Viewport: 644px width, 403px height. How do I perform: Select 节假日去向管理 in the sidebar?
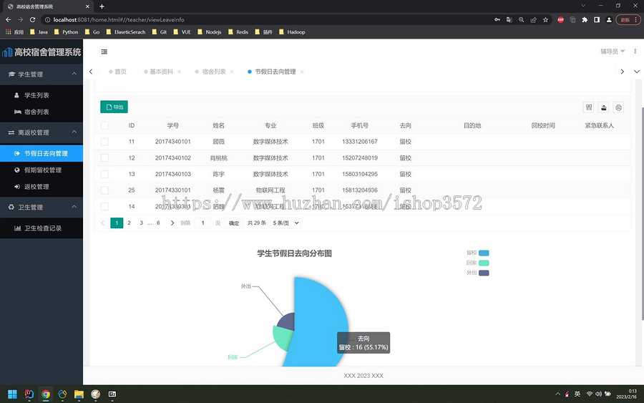pos(42,153)
